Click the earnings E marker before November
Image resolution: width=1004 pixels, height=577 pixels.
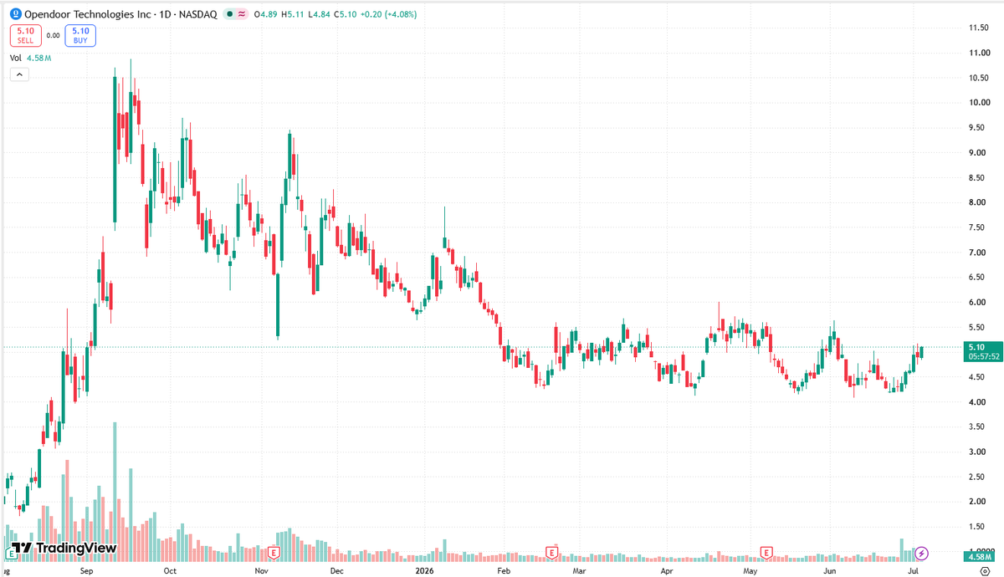[274, 553]
